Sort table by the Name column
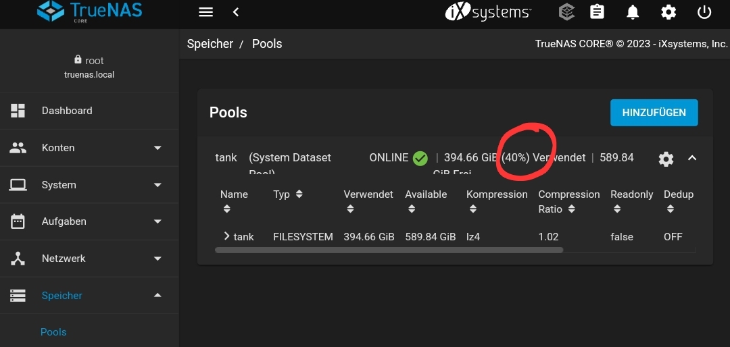Screen dimensions: 730x347 (234, 194)
